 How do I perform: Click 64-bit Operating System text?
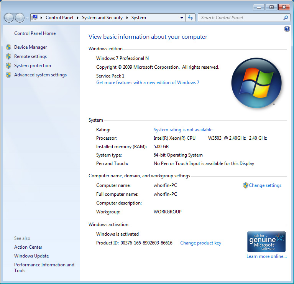click(x=178, y=155)
